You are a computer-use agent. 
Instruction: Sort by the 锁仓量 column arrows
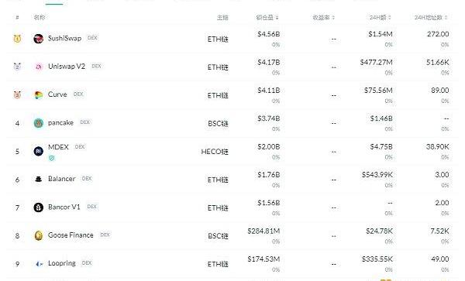point(277,18)
